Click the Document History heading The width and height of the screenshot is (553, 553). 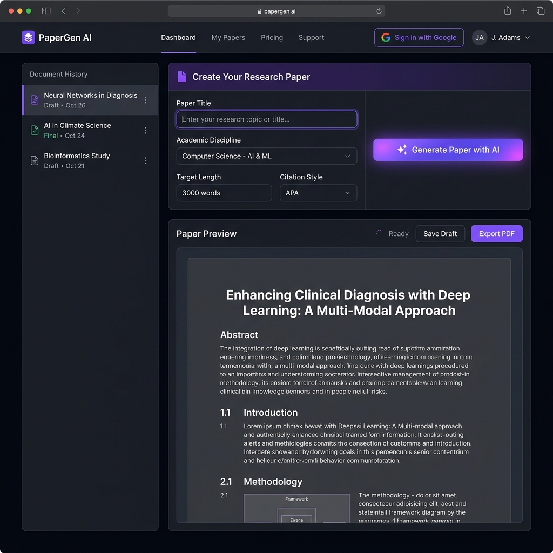point(58,74)
